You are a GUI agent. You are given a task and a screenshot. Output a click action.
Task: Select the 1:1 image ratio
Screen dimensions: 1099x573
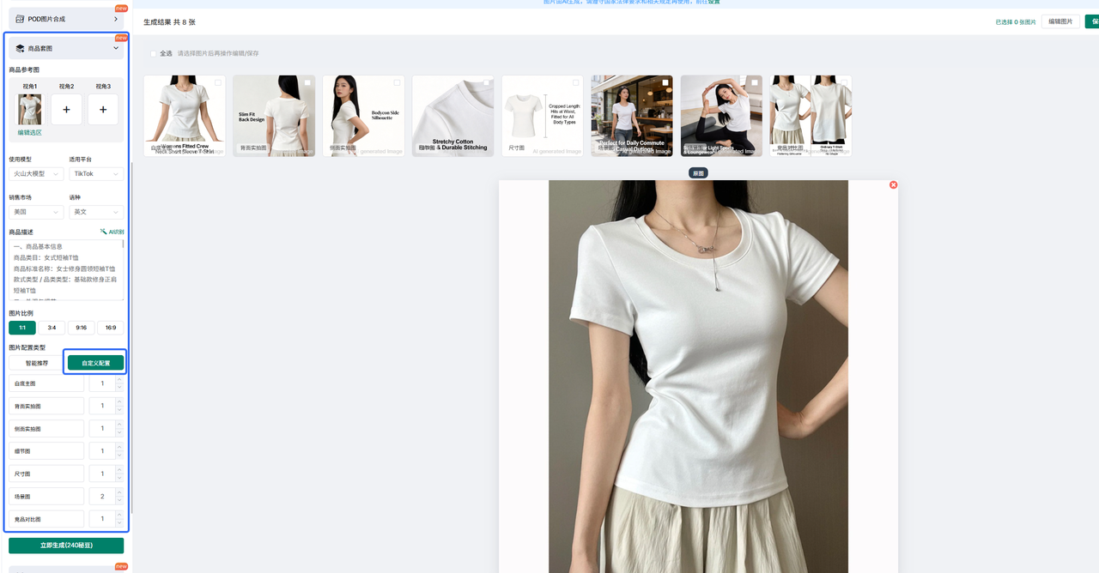click(22, 328)
